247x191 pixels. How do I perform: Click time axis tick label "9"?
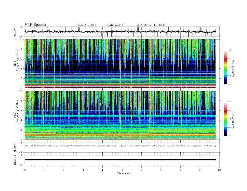[x=200, y=170]
